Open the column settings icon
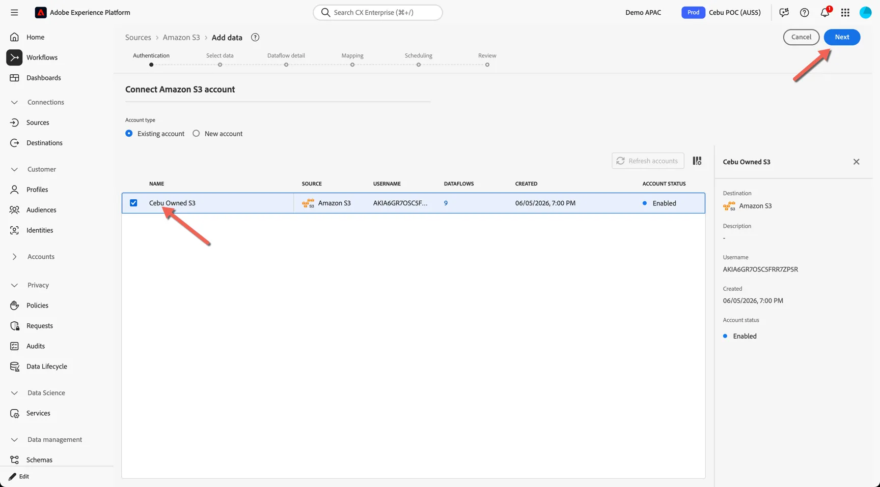The height and width of the screenshot is (487, 880). click(697, 161)
